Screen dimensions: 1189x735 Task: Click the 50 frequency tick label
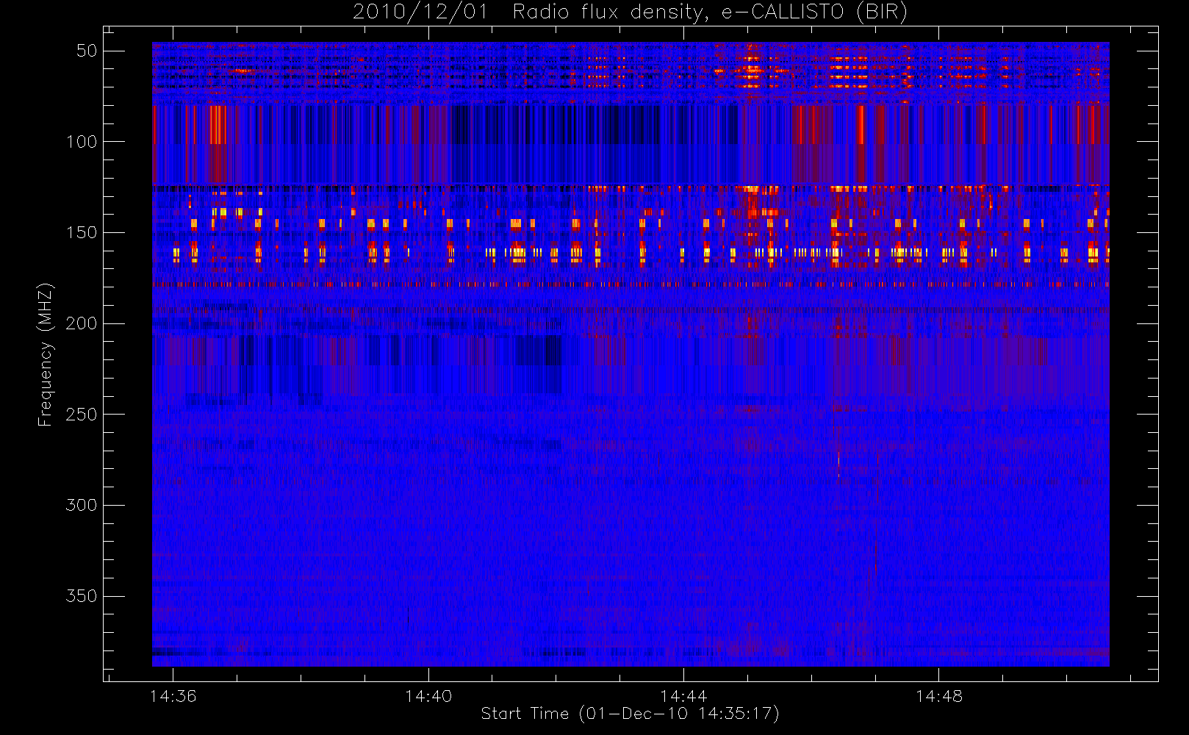[87, 51]
